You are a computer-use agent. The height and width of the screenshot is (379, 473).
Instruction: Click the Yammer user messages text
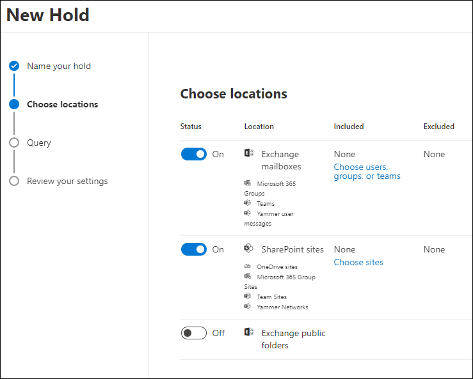[x=269, y=219]
